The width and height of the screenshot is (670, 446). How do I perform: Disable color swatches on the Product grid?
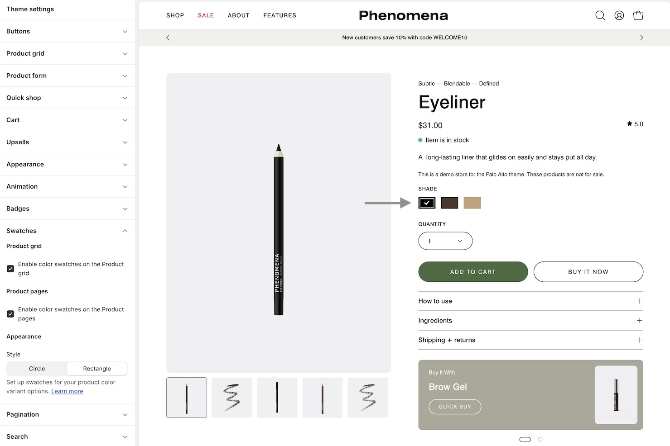10,269
